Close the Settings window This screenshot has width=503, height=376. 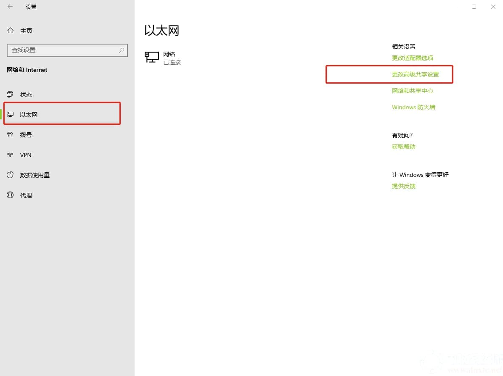[x=493, y=7]
